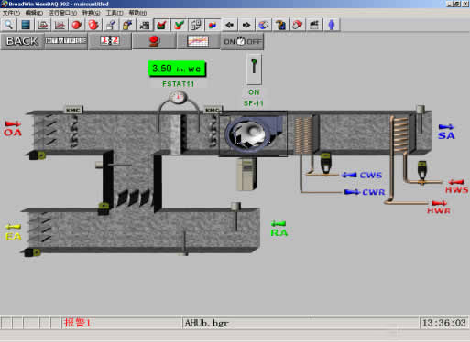This screenshot has width=470, height=342.
Task: Open the trend chart toolbar icon
Action: click(60, 25)
